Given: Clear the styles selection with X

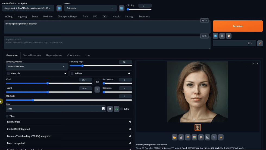Looking at the screenshot, I should (249, 43).
